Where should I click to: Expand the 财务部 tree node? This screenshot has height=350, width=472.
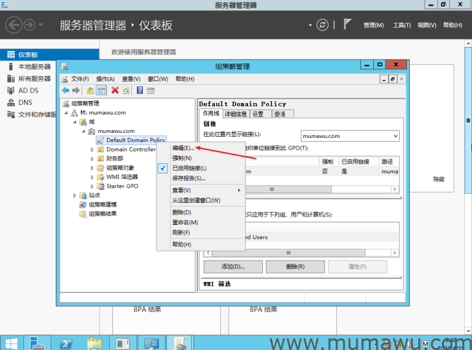pyautogui.click(x=92, y=159)
